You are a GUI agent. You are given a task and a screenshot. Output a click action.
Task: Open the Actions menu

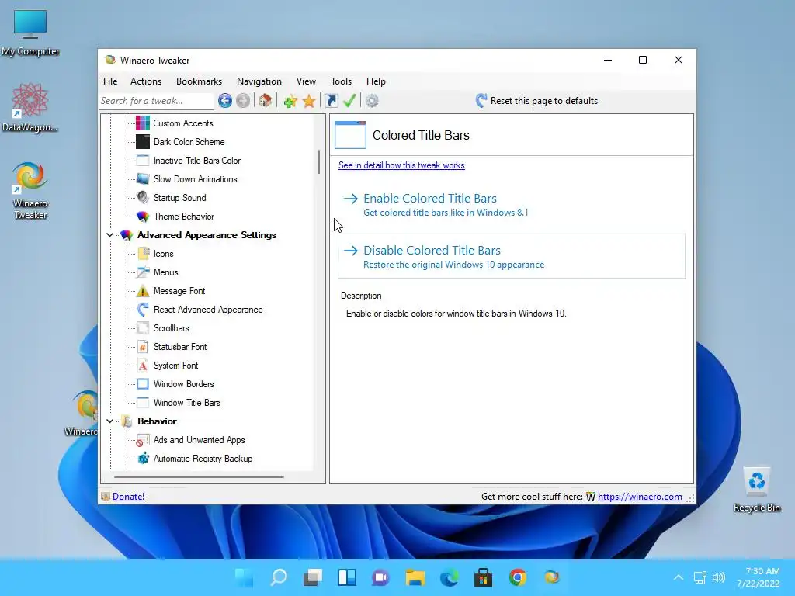coord(145,81)
